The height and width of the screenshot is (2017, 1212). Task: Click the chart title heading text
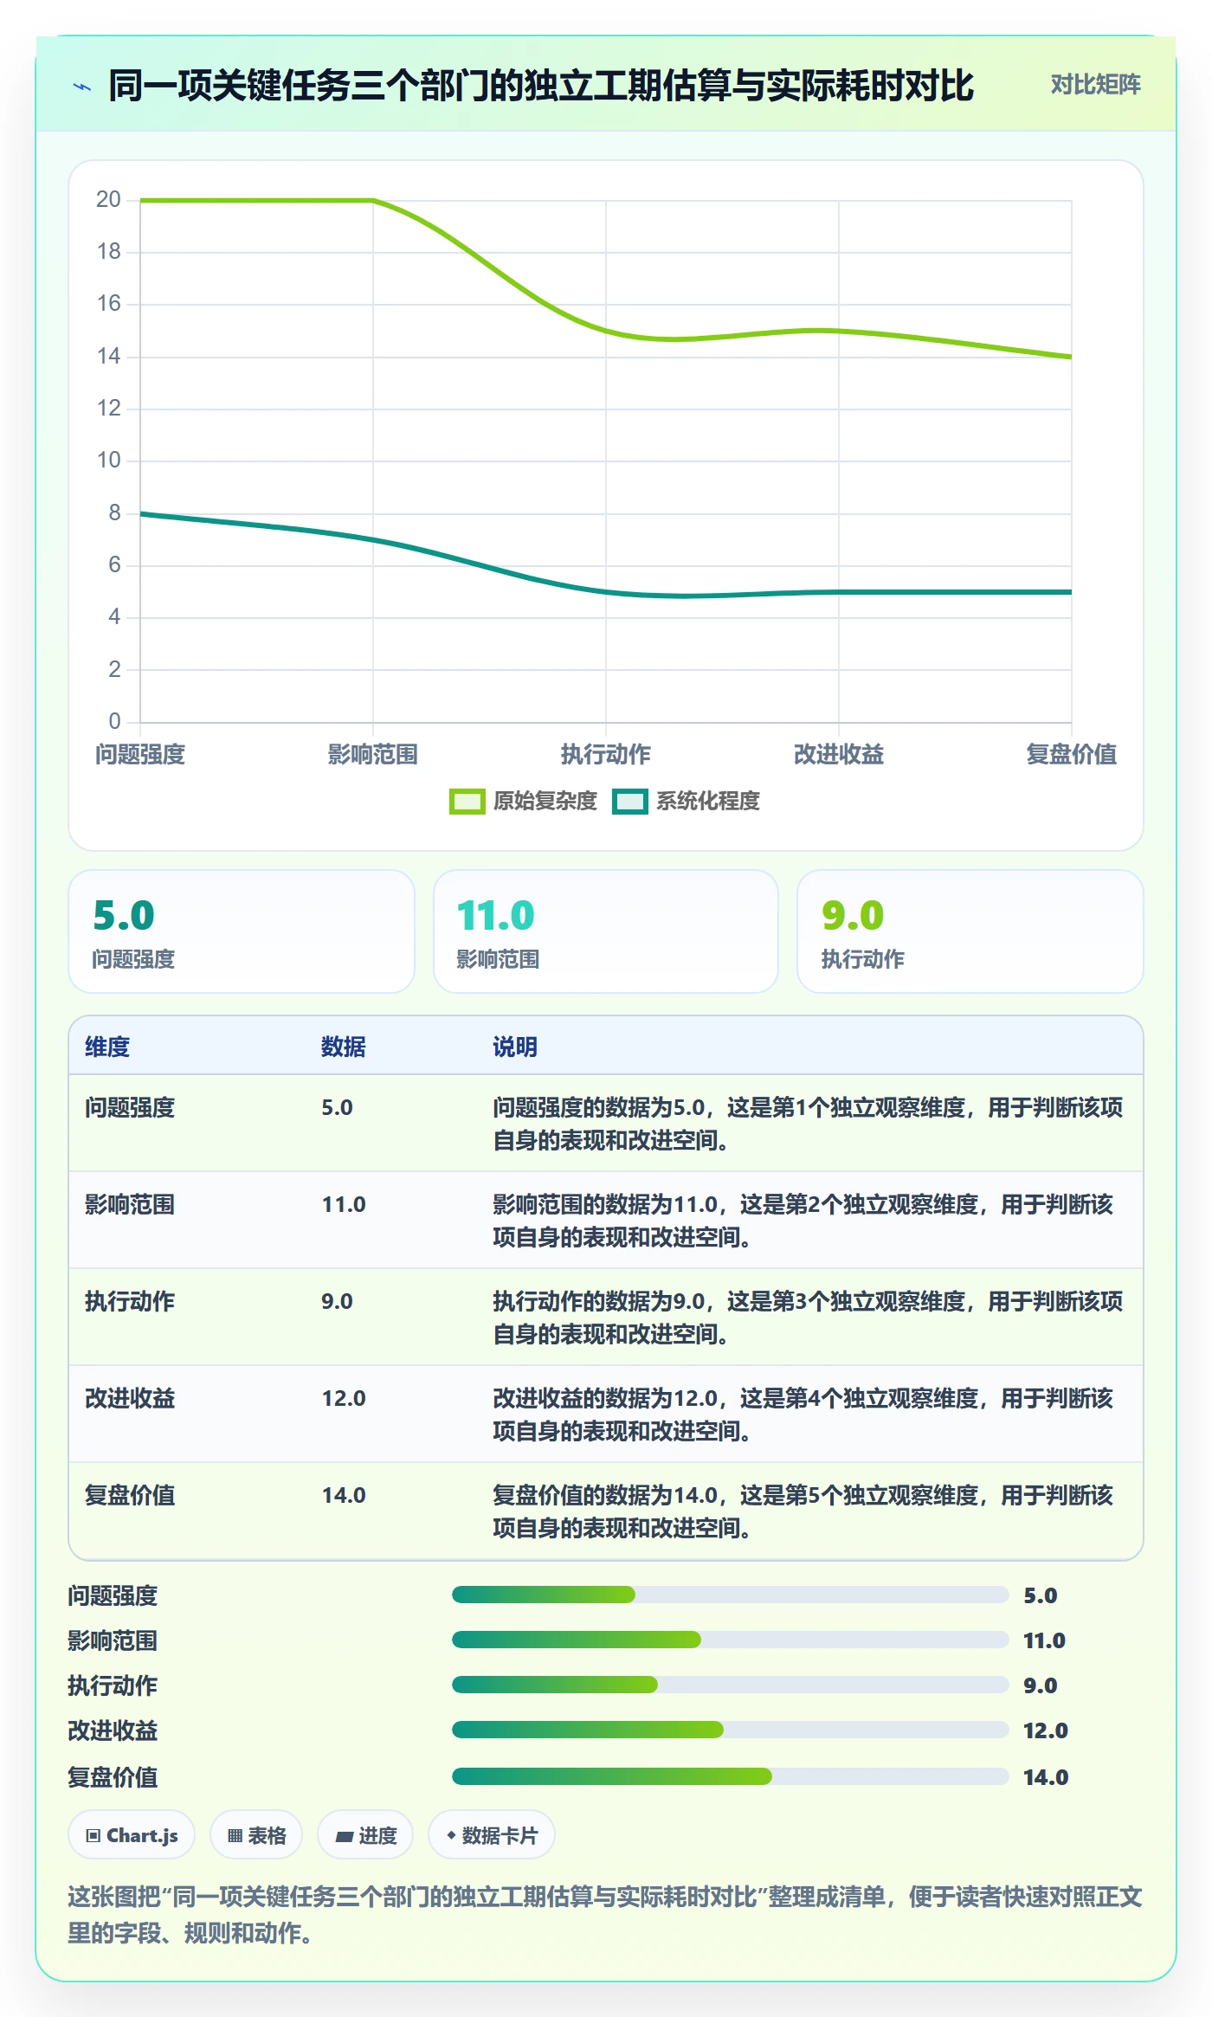541,87
